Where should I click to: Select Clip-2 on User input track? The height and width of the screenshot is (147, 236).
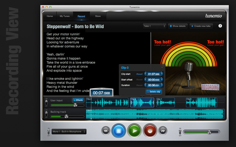107,102
